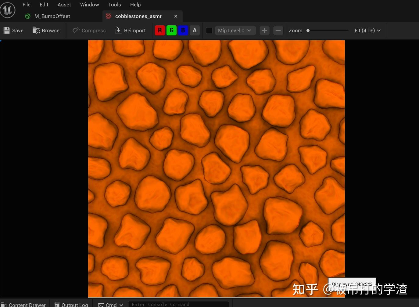Click the minus button to zoom out

pyautogui.click(x=278, y=30)
